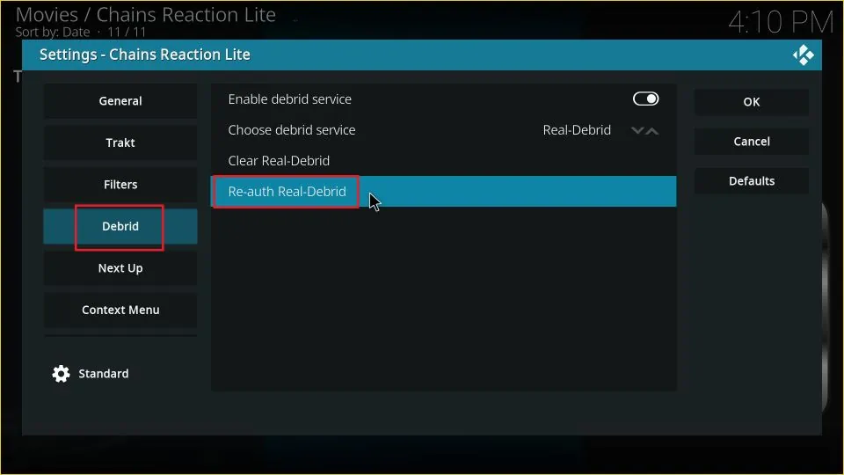Viewport: 844px width, 475px height.
Task: Select next debrid service with up arrow
Action: tap(652, 130)
